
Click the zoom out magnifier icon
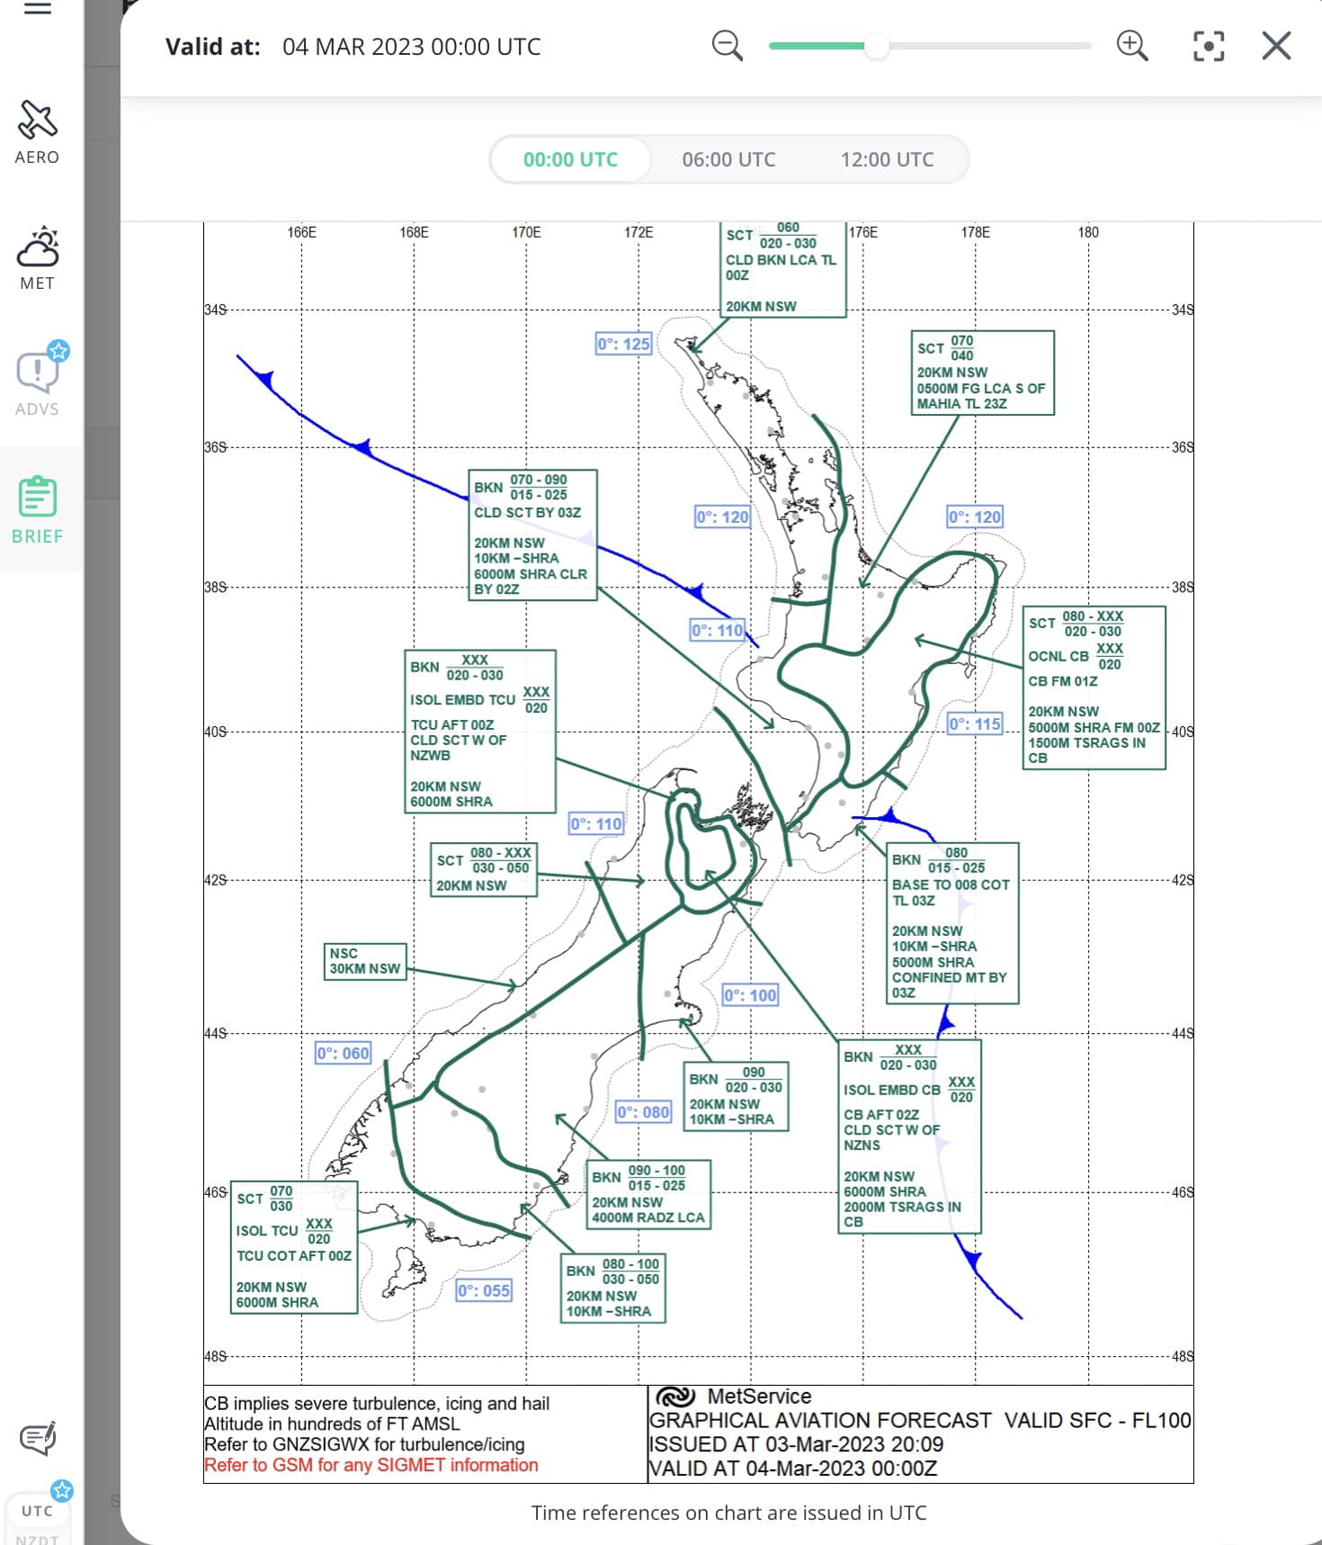pos(727,46)
